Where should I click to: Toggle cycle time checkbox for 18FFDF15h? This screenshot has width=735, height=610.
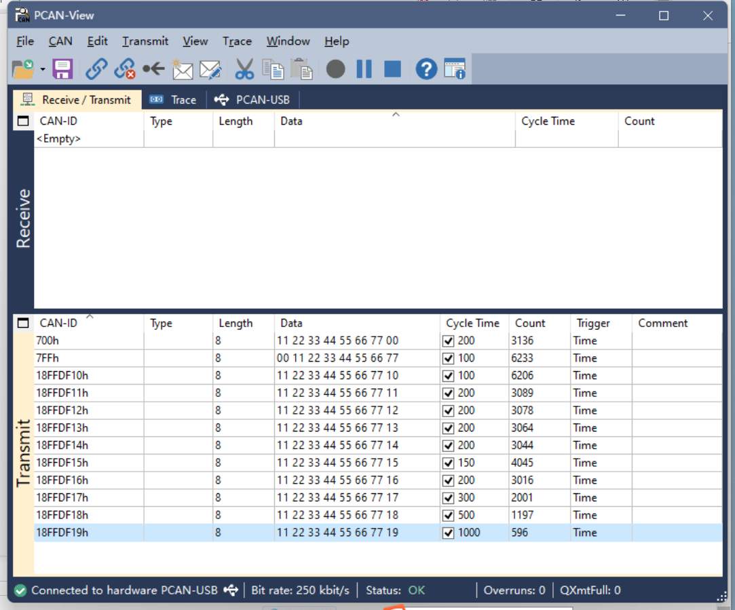coord(448,463)
